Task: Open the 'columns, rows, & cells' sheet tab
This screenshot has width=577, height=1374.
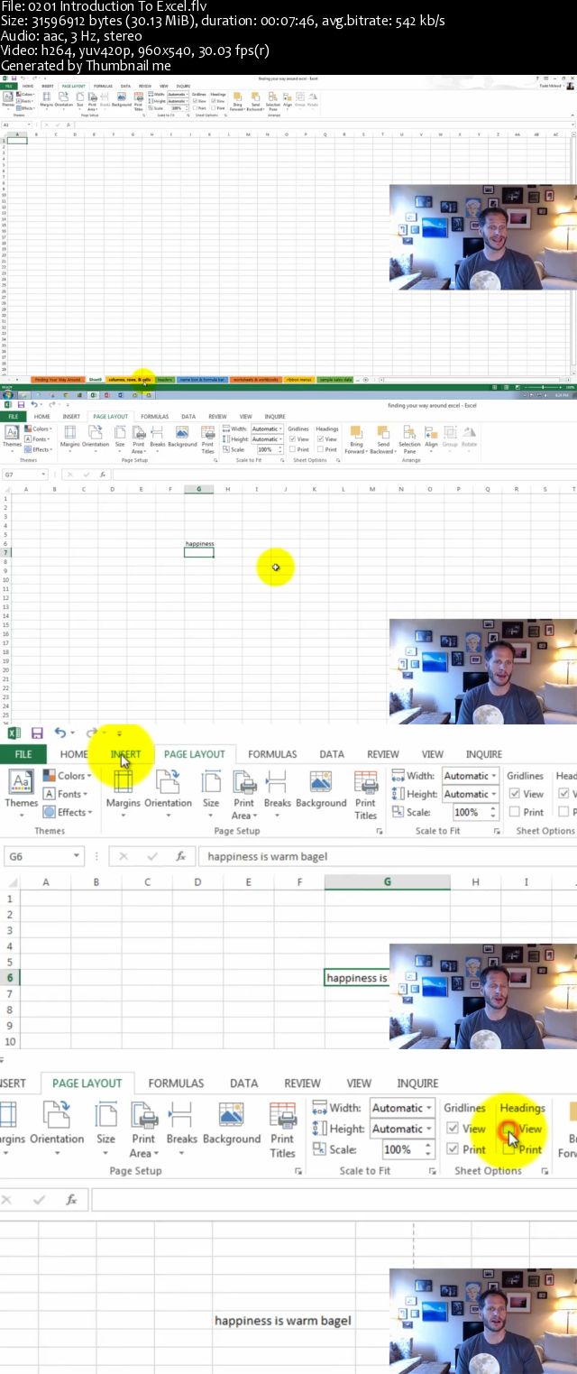Action: [130, 380]
